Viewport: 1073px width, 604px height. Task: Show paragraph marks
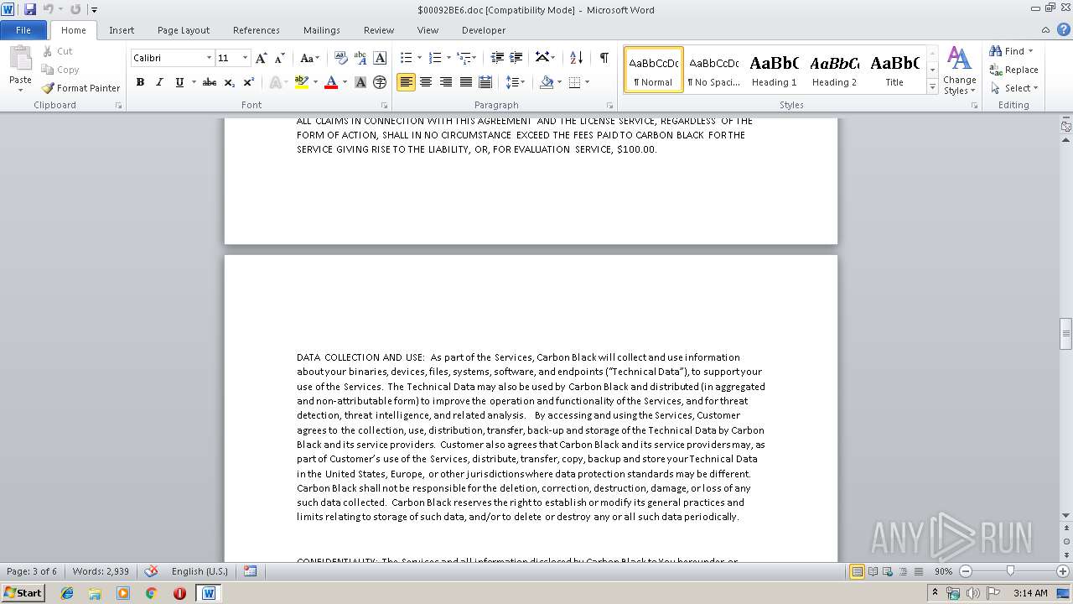point(604,58)
